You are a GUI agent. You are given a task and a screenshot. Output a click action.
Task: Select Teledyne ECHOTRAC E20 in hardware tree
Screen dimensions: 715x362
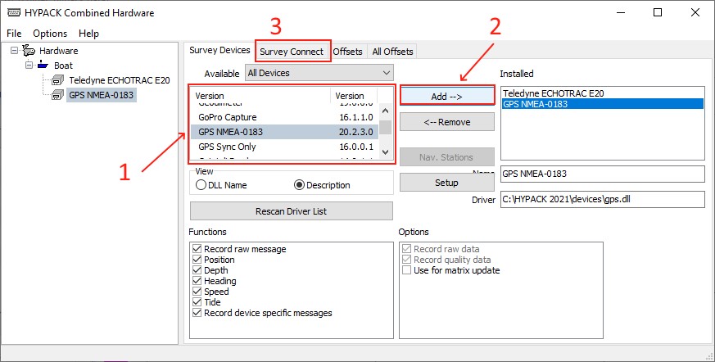[120, 80]
